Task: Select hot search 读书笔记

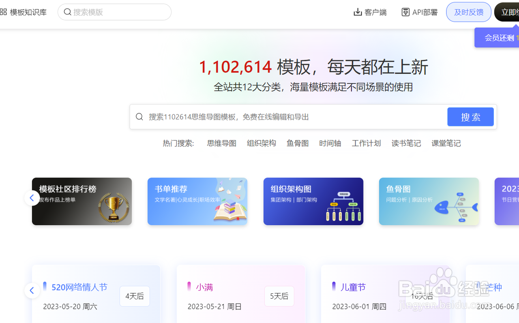Action: point(406,143)
